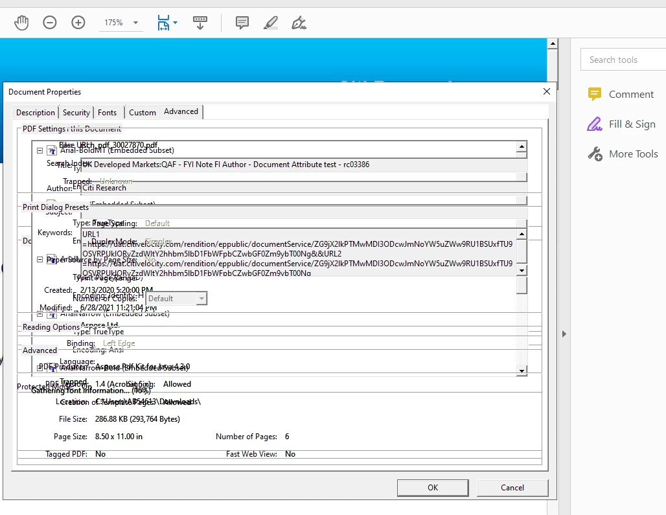The image size is (666, 515).
Task: Collapse the ArialNarrow font tree node
Action: 40,315
